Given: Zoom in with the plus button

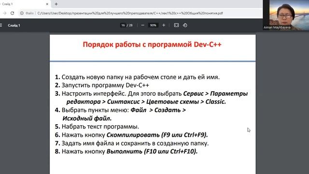Looking at the screenshot, I should [164, 25].
